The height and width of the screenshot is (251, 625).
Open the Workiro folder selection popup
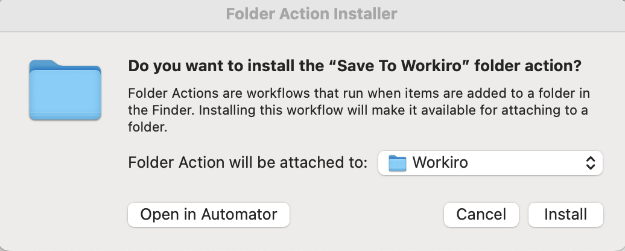click(490, 162)
